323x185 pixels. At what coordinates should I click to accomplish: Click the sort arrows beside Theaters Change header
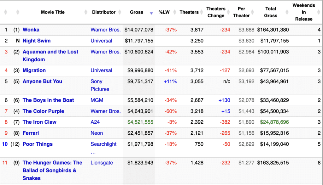click(228, 12)
